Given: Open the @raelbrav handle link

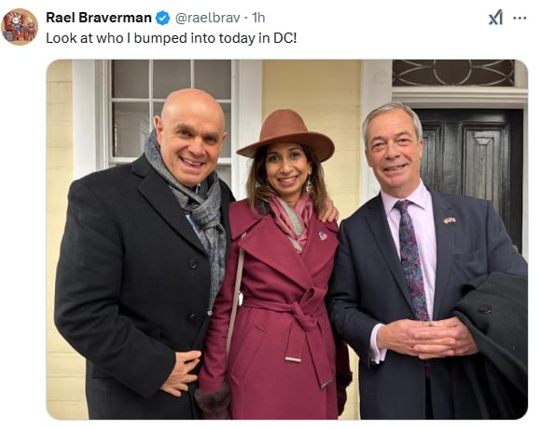Looking at the screenshot, I should [x=208, y=18].
